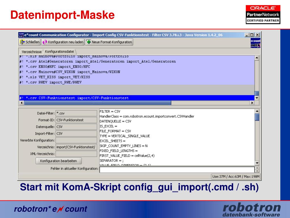Click the Vererbte Konfiguration field
Viewport: 290px width, 218px height.
[x=76, y=140]
